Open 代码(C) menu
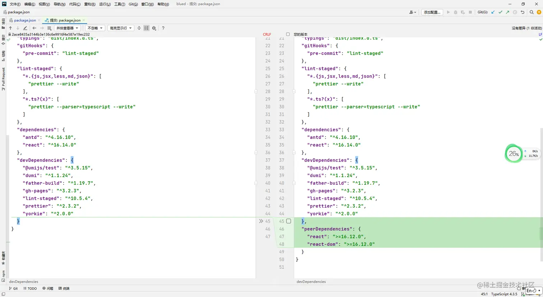The height and width of the screenshot is (297, 543). 75,4
